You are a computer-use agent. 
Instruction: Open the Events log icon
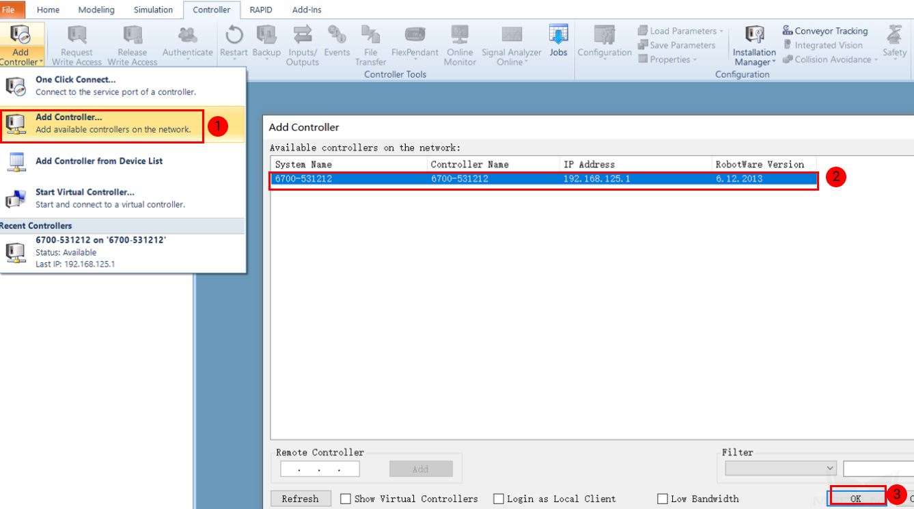click(x=337, y=34)
